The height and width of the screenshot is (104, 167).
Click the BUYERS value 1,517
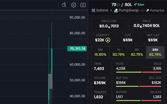click(120, 97)
